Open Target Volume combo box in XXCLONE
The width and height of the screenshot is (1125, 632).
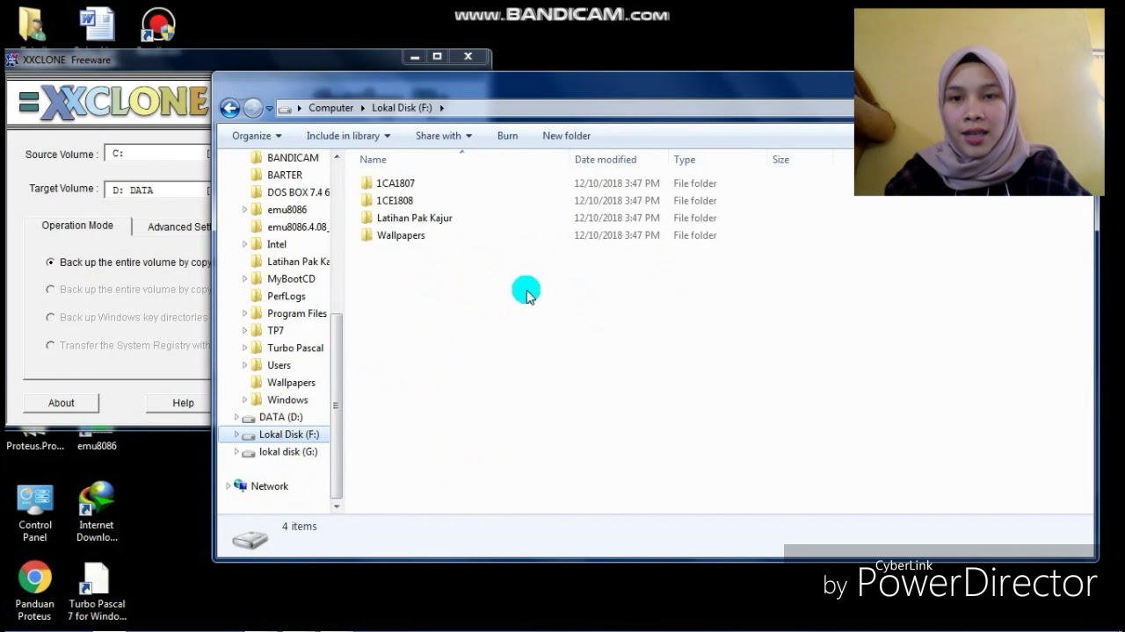158,190
